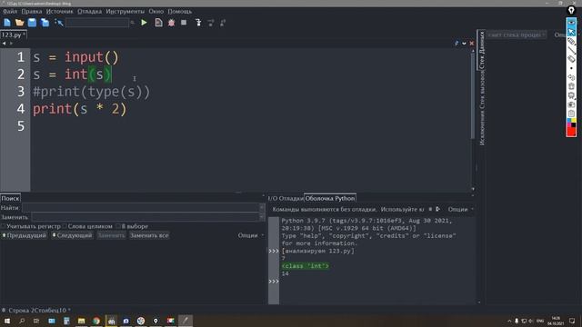Click the goto symbol arrow icon
This screenshot has height=327, width=582.
[x=58, y=23]
